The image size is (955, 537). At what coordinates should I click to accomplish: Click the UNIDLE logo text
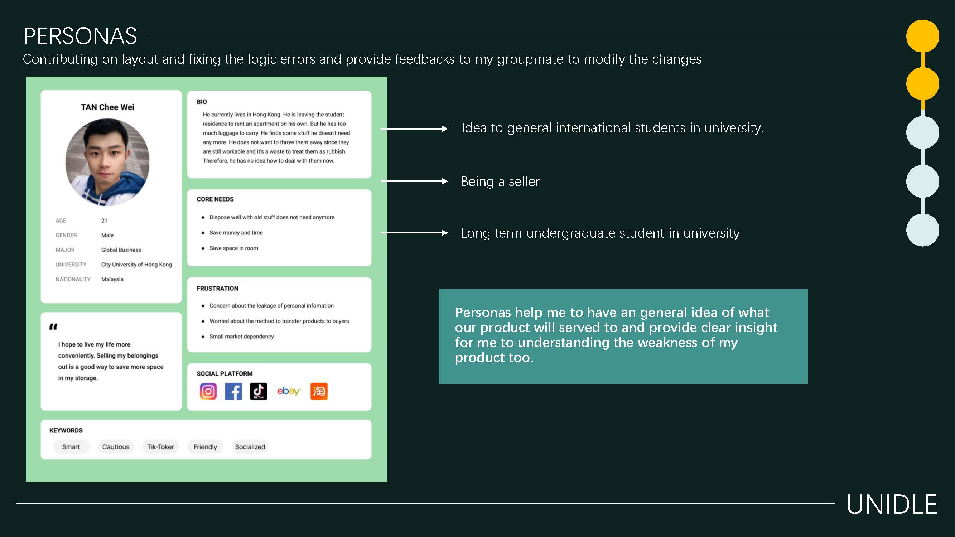892,504
